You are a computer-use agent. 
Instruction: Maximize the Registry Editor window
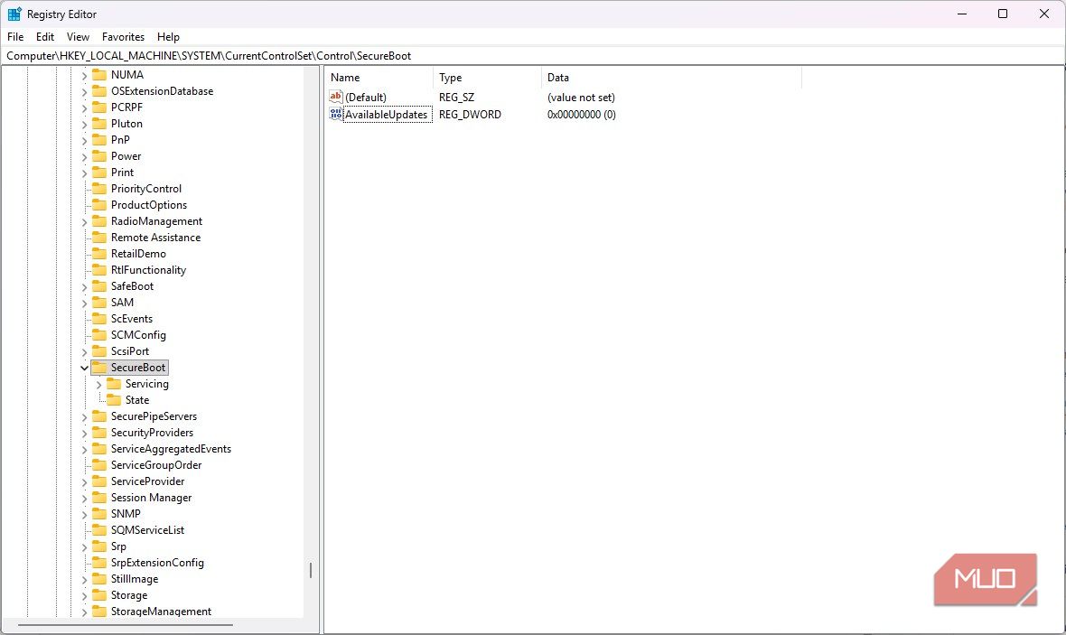(1003, 14)
